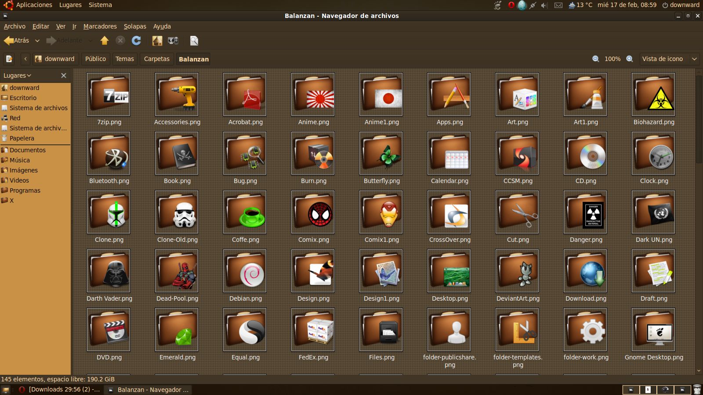
Task: Click the volume speaker tray icon
Action: [544, 5]
